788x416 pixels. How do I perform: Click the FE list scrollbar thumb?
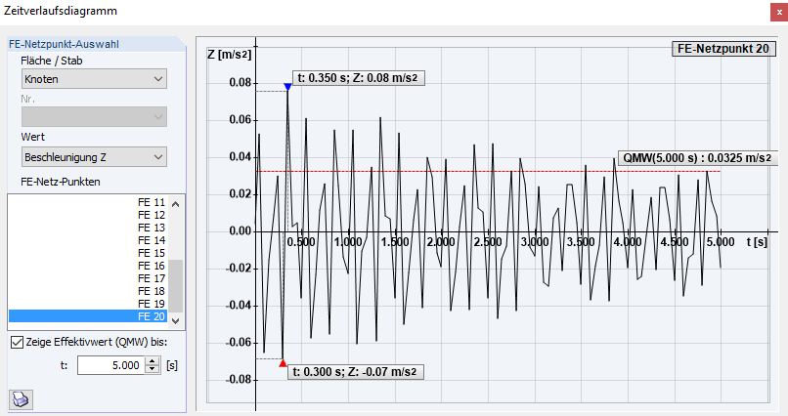[x=175, y=286]
